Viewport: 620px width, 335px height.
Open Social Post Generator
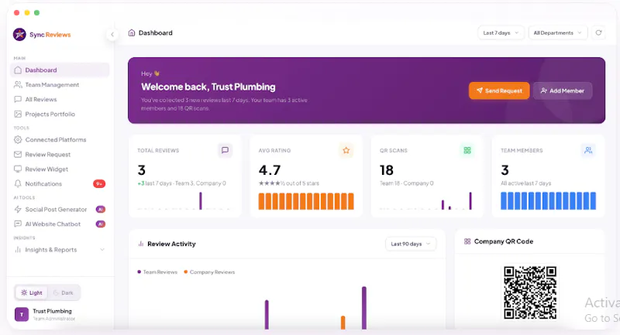(60, 209)
